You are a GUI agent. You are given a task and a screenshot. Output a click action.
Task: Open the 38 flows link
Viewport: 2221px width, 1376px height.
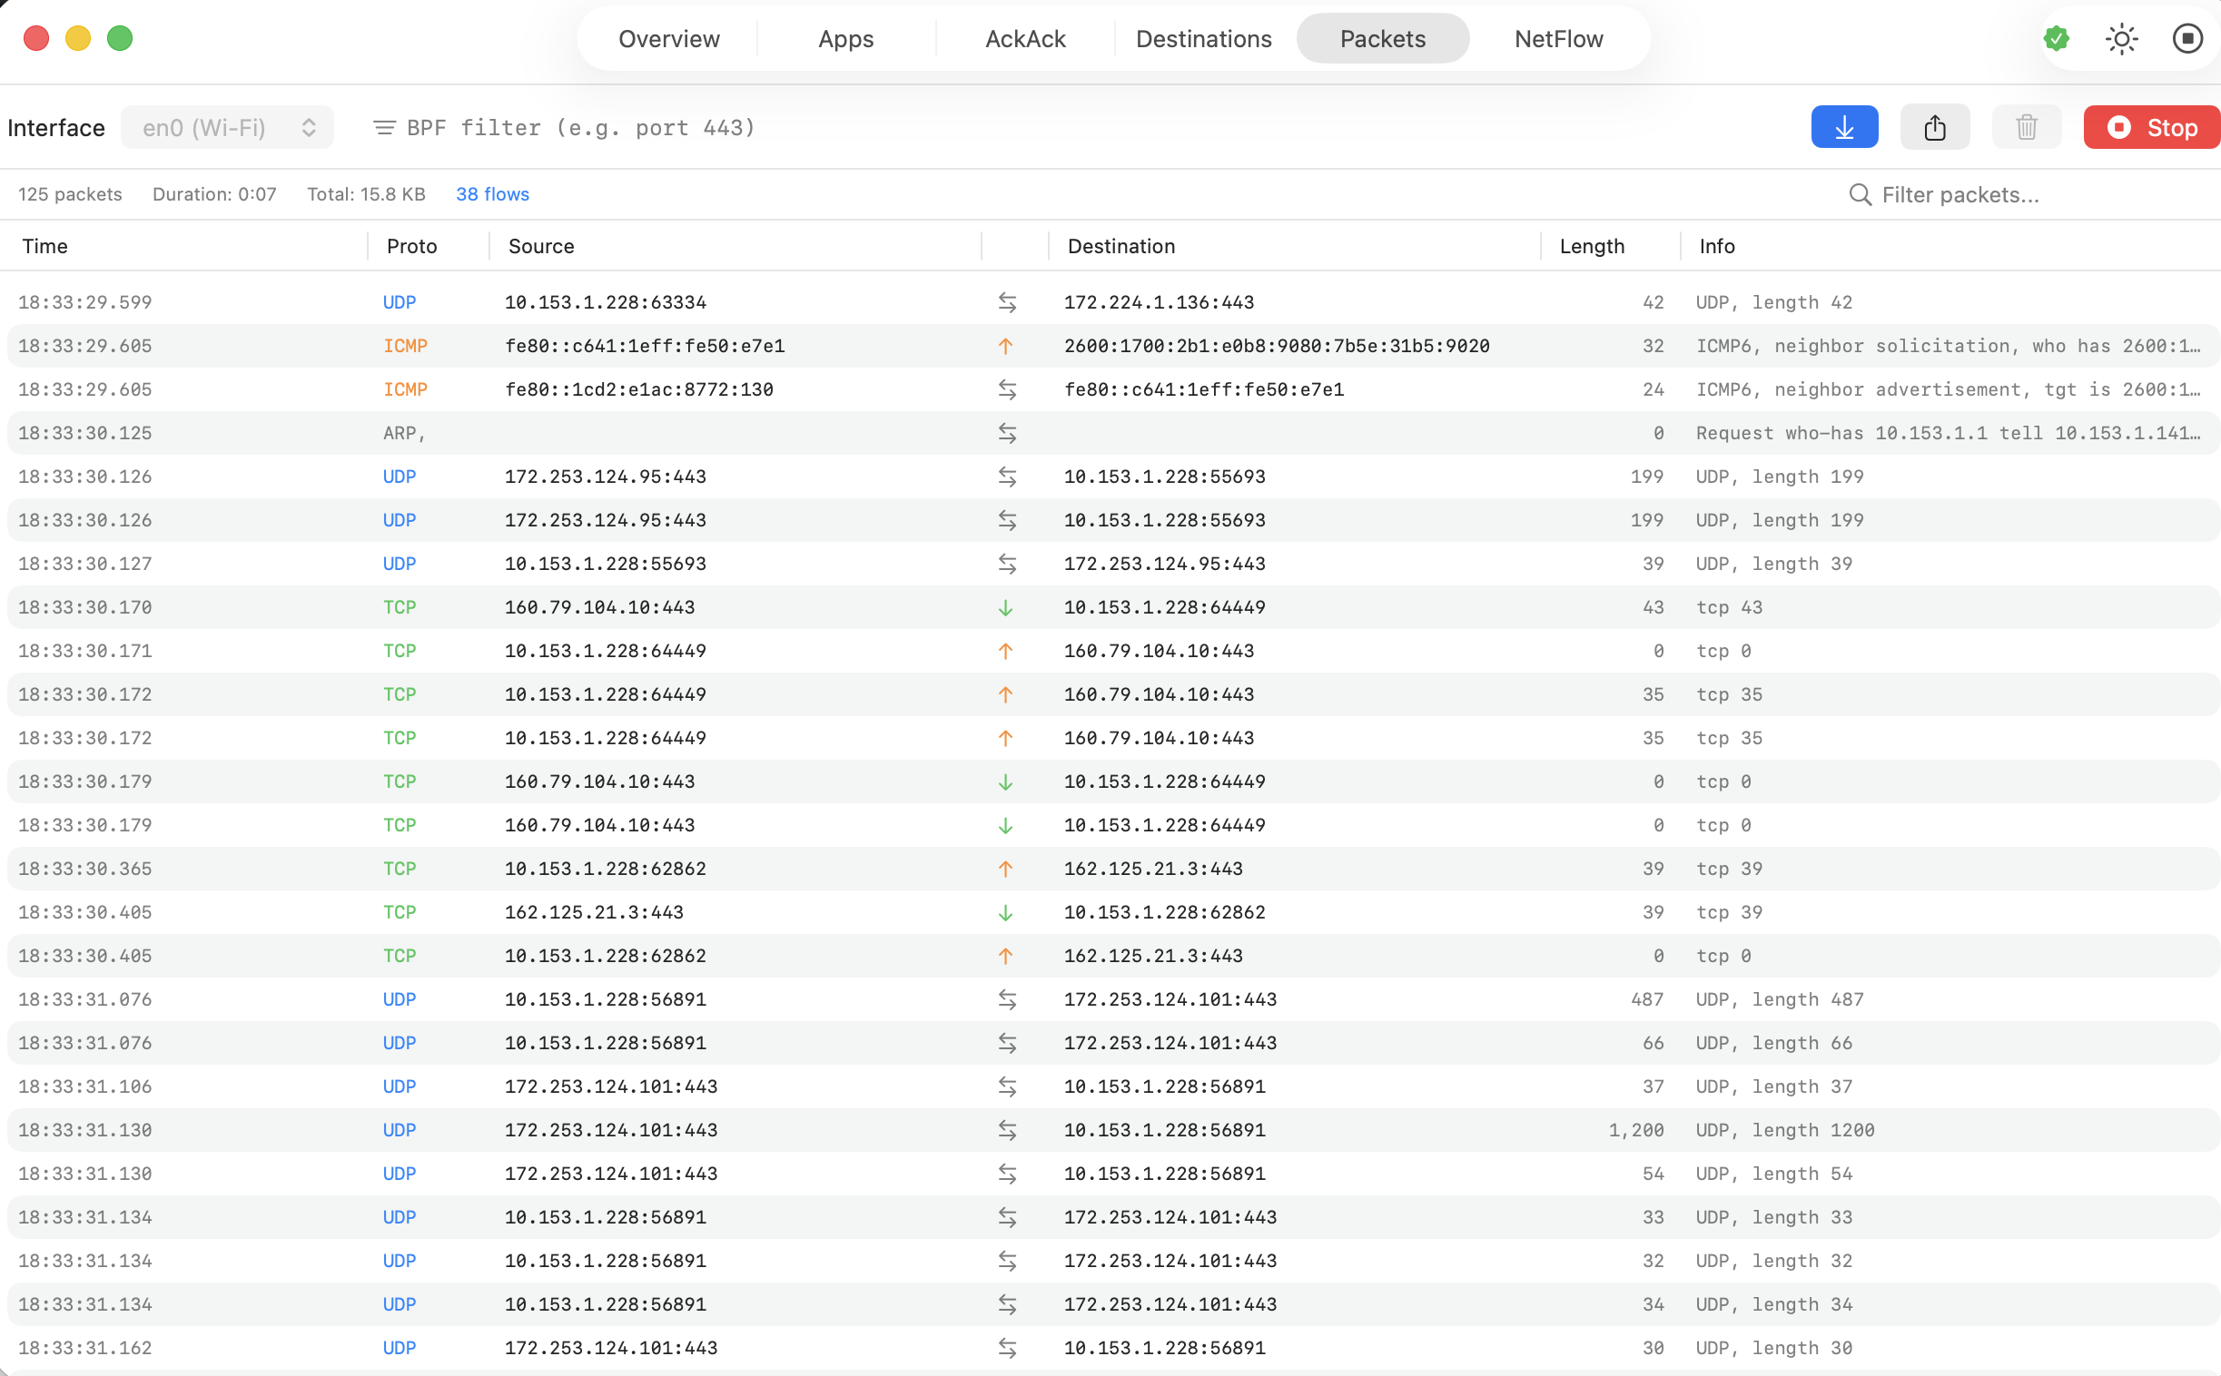(492, 194)
